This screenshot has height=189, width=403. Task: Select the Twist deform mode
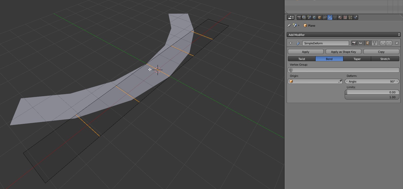[302, 59]
